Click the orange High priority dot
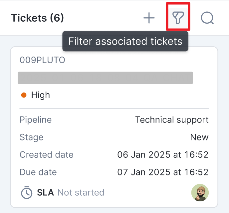 pos(24,95)
